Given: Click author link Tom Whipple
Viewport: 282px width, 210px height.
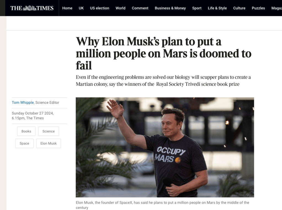Looking at the screenshot, I should tap(23, 102).
